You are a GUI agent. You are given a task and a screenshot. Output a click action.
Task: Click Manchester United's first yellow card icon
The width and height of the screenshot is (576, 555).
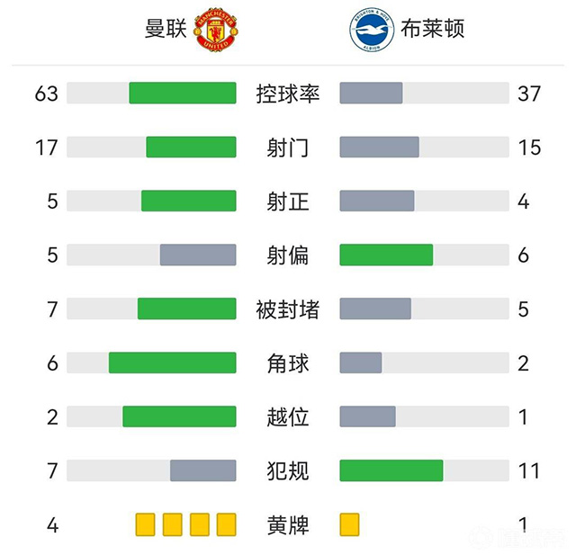pyautogui.click(x=145, y=524)
